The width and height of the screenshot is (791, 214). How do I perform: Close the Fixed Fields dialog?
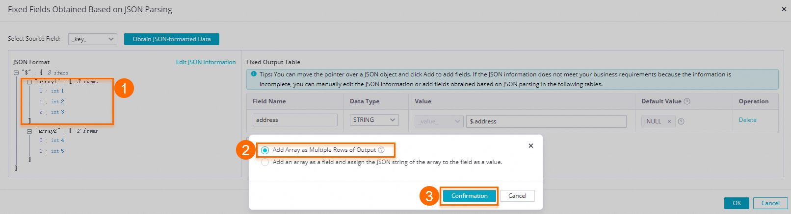click(x=784, y=9)
